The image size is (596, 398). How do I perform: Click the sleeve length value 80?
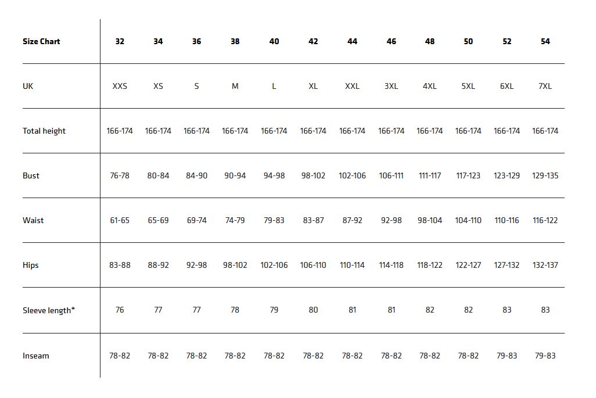(313, 310)
